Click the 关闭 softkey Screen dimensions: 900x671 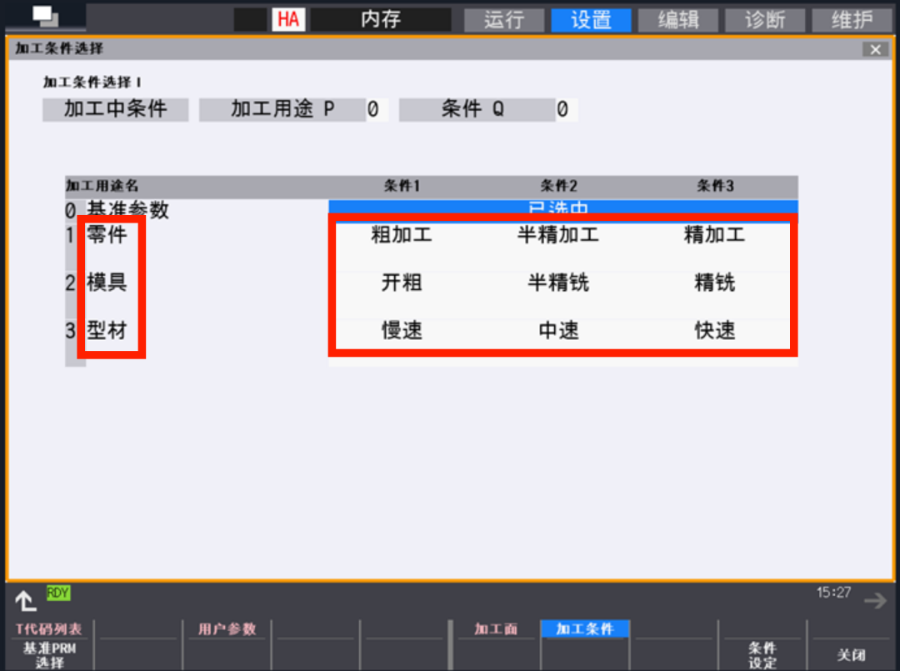click(851, 655)
